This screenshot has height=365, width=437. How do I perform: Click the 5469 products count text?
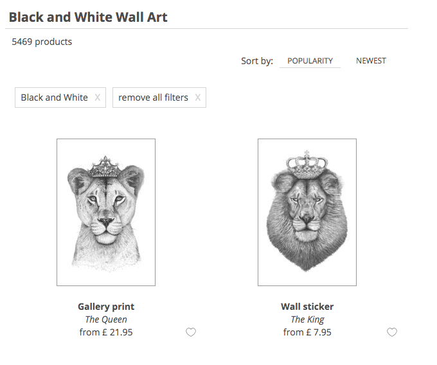click(42, 42)
